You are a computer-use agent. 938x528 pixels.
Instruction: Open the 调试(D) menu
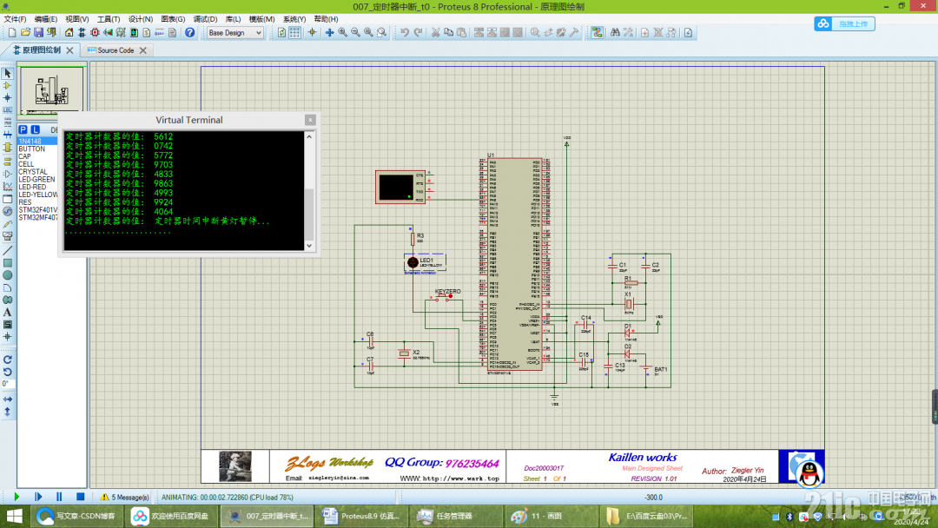pyautogui.click(x=205, y=19)
